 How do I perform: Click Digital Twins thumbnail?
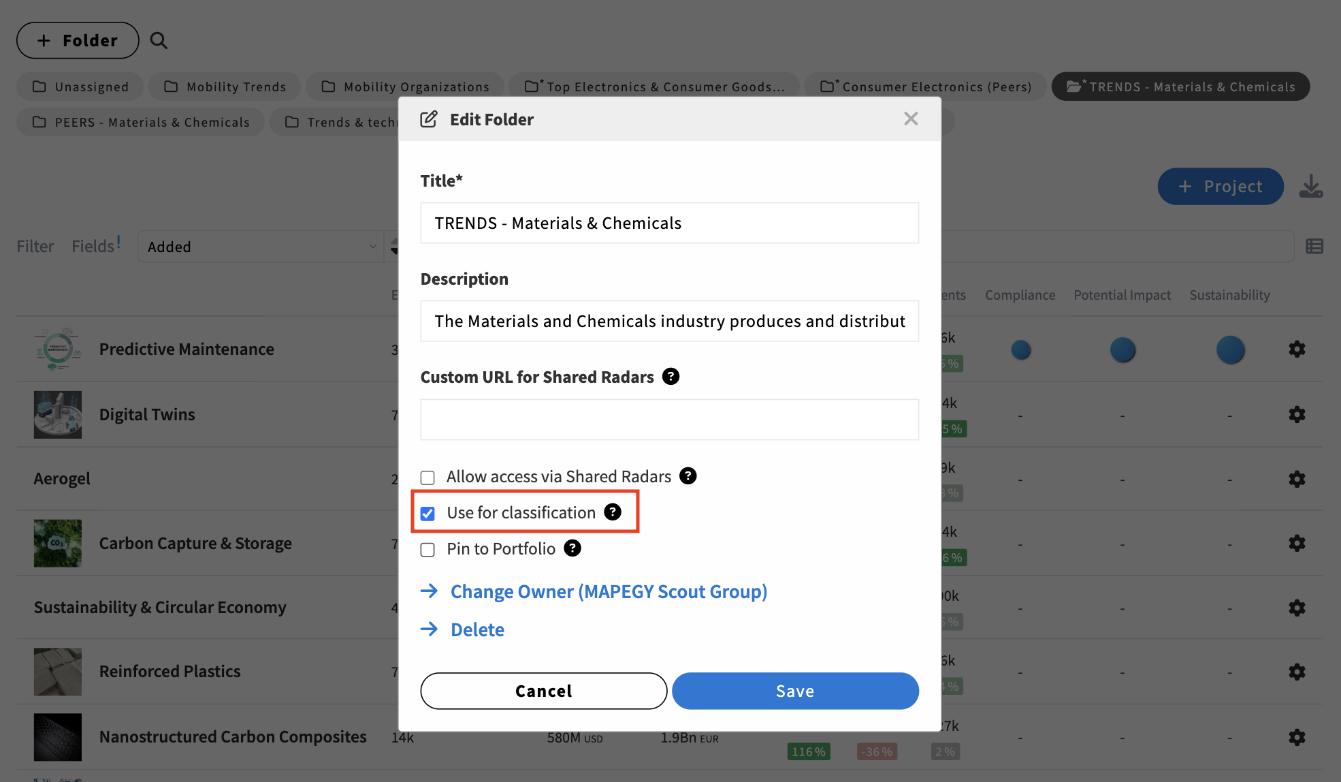(x=58, y=415)
